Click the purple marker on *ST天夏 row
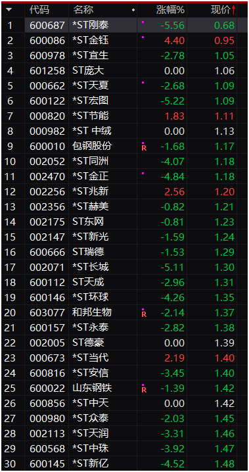This screenshot has width=249, height=472. tap(143, 82)
